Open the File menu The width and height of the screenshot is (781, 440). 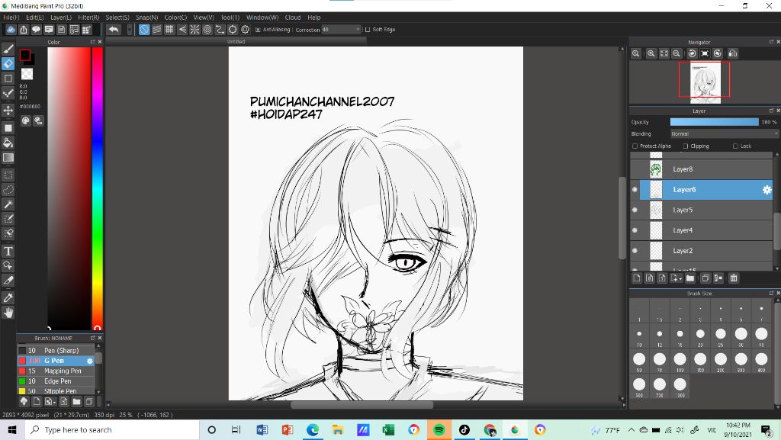pyautogui.click(x=11, y=18)
